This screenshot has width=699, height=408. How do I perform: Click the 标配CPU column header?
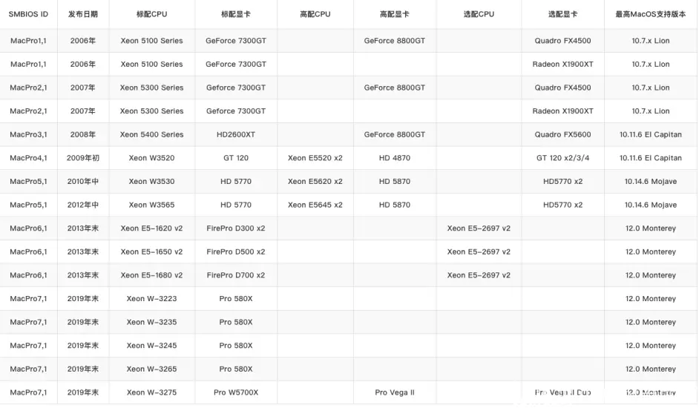151,14
